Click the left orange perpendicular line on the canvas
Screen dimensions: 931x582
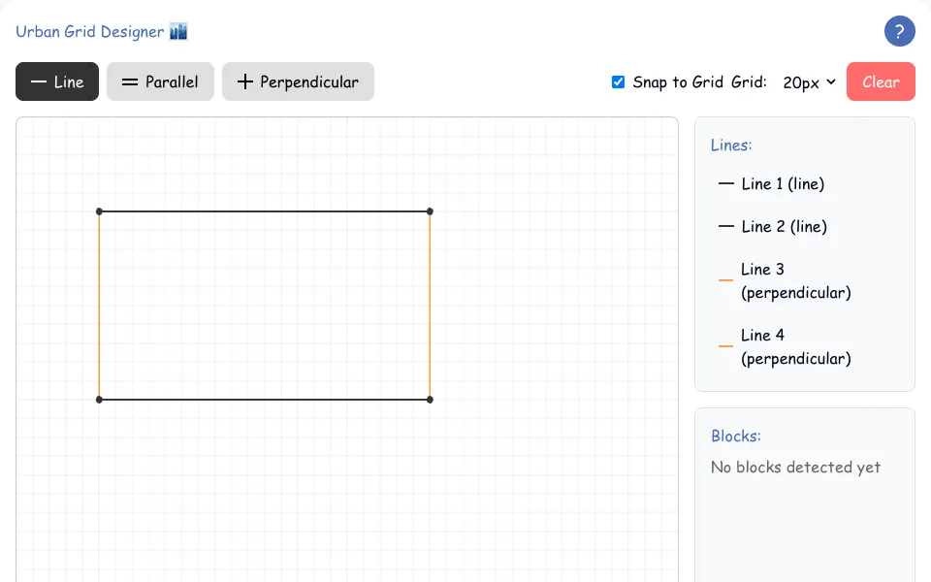pyautogui.click(x=99, y=306)
